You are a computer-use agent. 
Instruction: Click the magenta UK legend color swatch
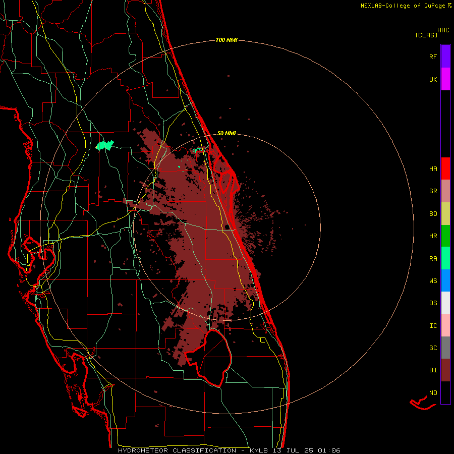[x=445, y=79]
